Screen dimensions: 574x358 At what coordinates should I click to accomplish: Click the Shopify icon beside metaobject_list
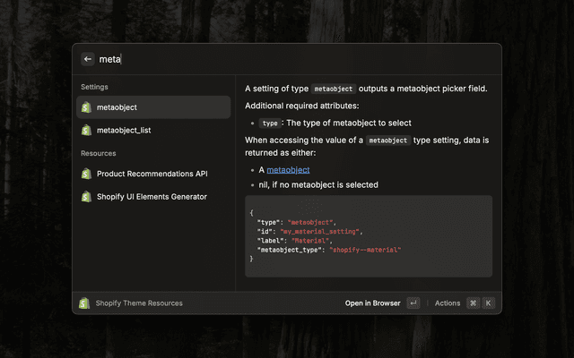click(86, 130)
